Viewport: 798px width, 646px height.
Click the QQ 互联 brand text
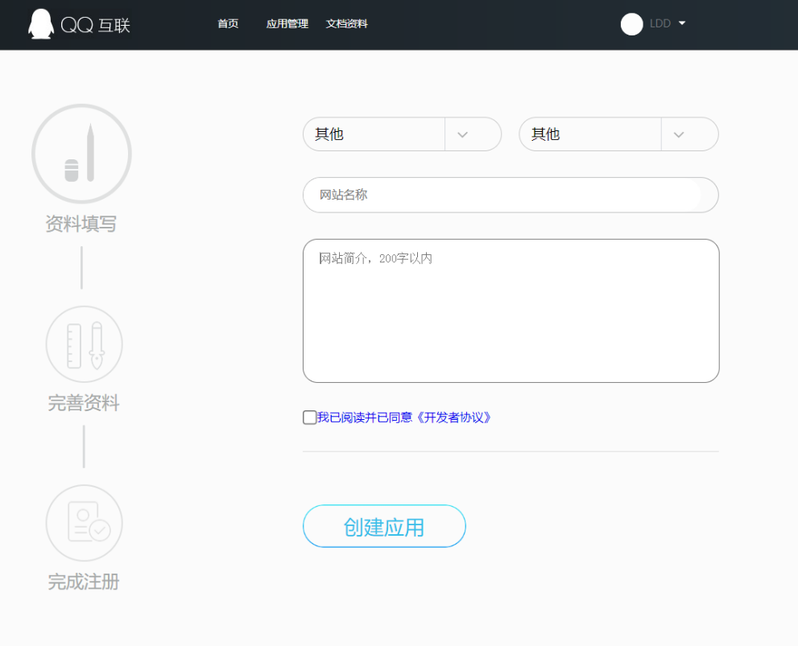(x=95, y=25)
